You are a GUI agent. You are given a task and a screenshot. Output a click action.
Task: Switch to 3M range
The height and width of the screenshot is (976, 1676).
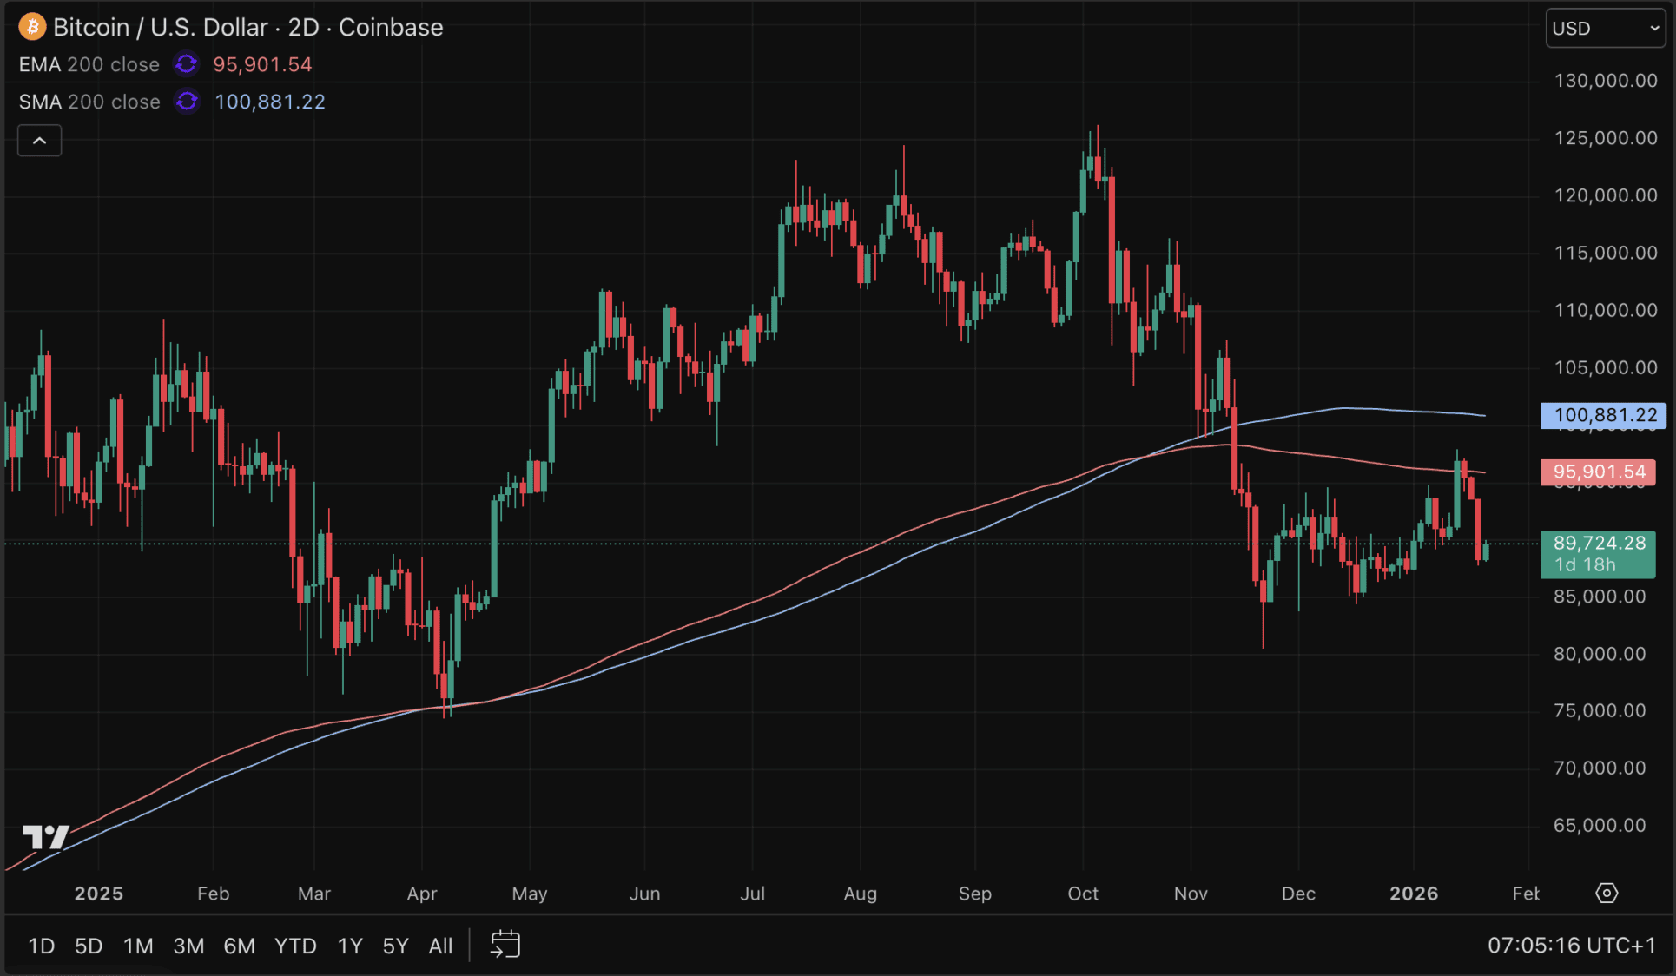coord(188,946)
